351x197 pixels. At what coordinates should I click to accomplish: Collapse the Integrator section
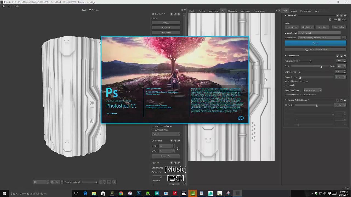point(285,56)
